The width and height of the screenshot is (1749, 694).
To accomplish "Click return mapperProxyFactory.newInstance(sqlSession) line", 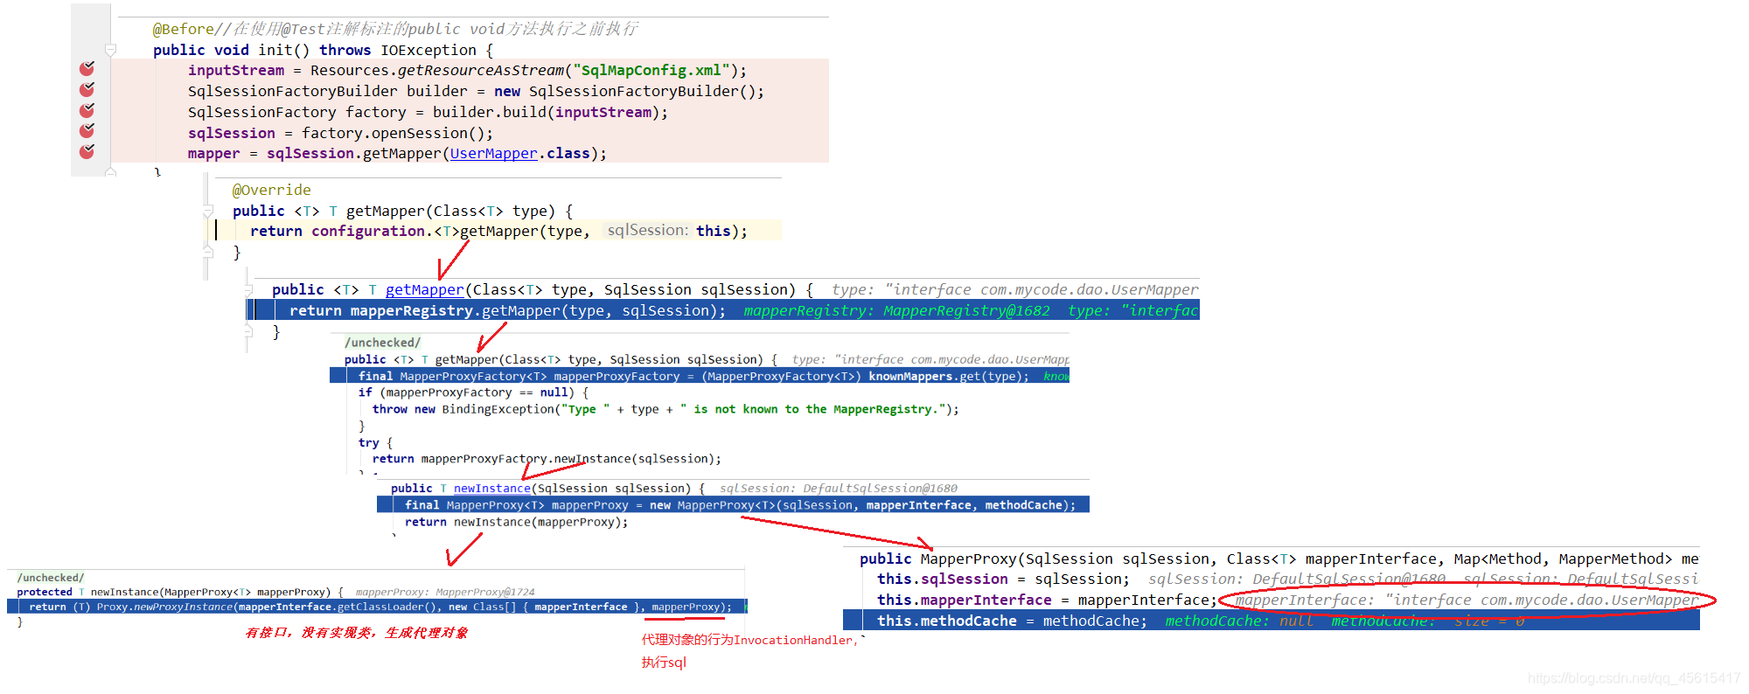I will (x=547, y=459).
